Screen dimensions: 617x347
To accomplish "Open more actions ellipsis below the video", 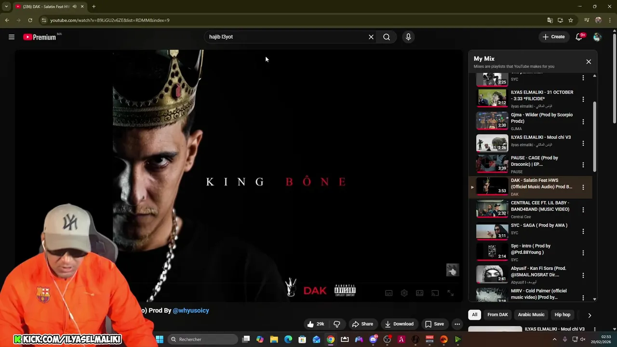I will click(457, 324).
